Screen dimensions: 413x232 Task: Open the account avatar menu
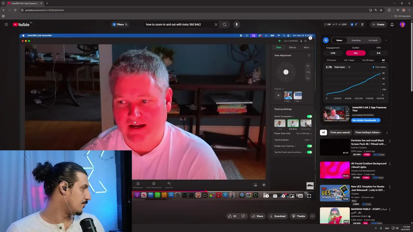pyautogui.click(x=402, y=24)
